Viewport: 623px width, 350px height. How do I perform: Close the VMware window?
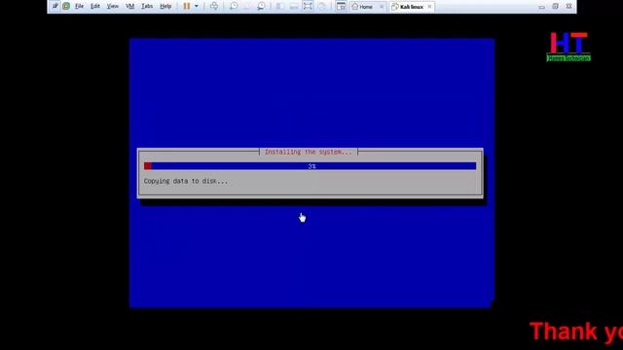pyautogui.click(x=568, y=7)
